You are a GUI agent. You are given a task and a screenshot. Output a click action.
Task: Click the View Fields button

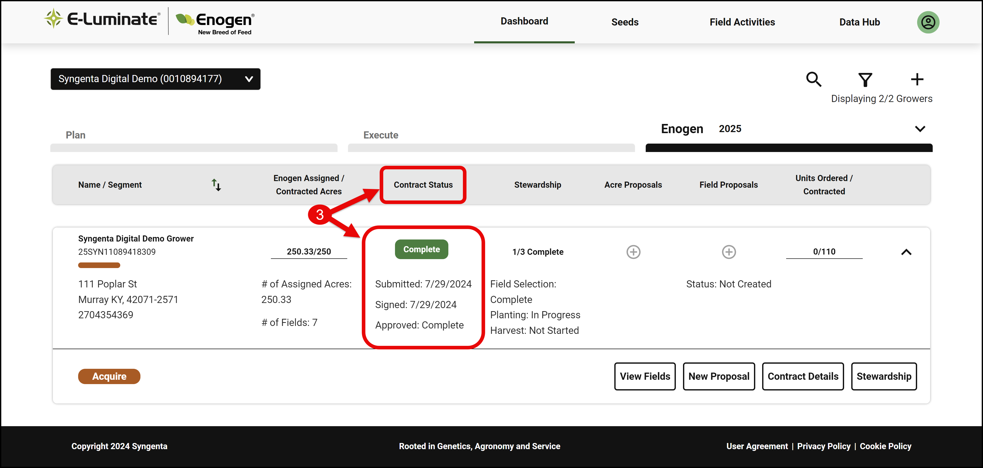pos(645,376)
